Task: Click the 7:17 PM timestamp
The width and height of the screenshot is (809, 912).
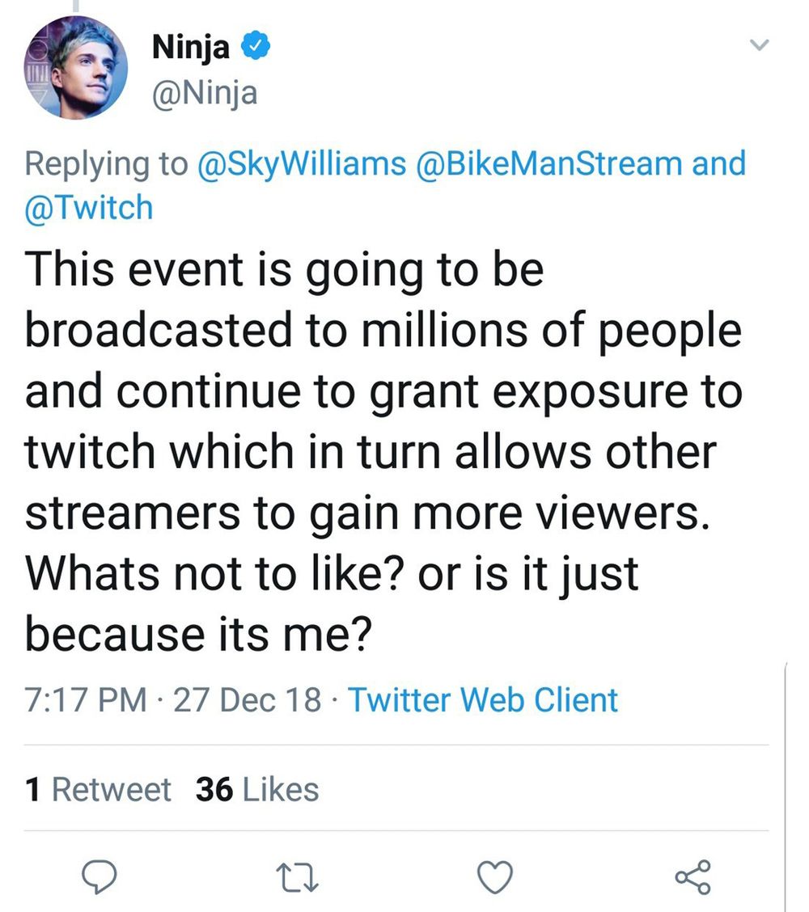Action: click(x=86, y=699)
